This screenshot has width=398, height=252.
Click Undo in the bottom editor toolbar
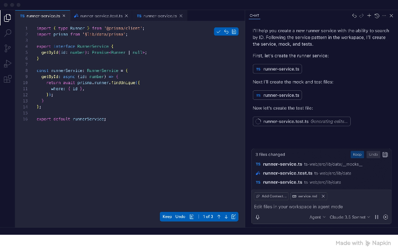[180, 217]
